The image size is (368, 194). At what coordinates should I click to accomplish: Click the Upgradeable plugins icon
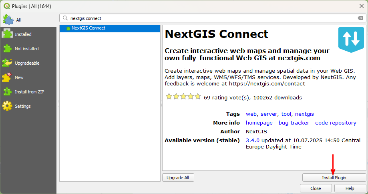pyautogui.click(x=8, y=63)
